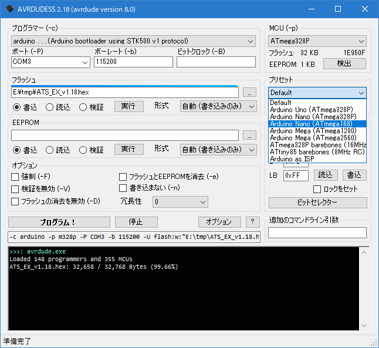The height and width of the screenshot is (348, 379).
Task: Click console scrollbar down arrow
Action: pyautogui.click(x=364, y=326)
